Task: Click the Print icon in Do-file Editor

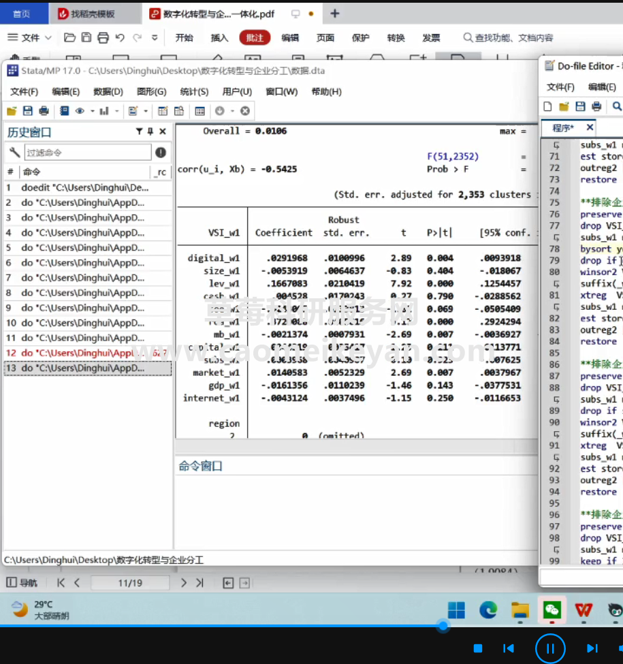Action: point(596,106)
